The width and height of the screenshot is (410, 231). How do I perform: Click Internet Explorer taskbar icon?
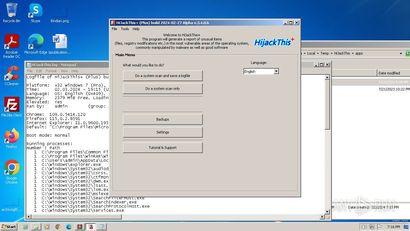tap(25, 227)
